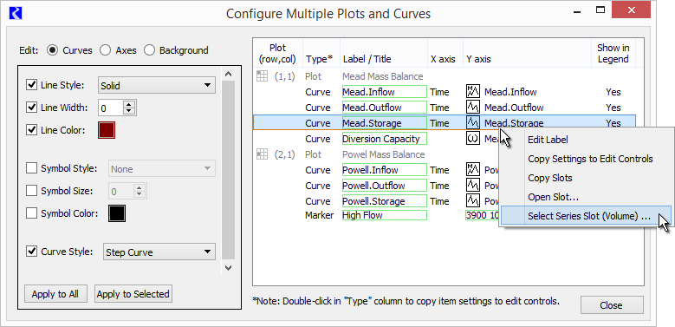Viewport: 675px width, 327px height.
Task: Click the marker value field starting 3900
Action: [483, 215]
